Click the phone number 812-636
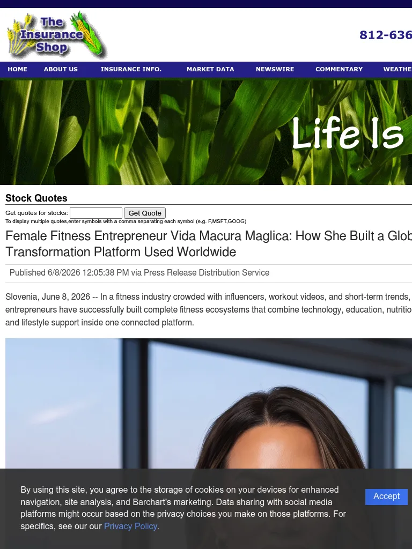Screen dimensions: 412x549 tap(385, 35)
